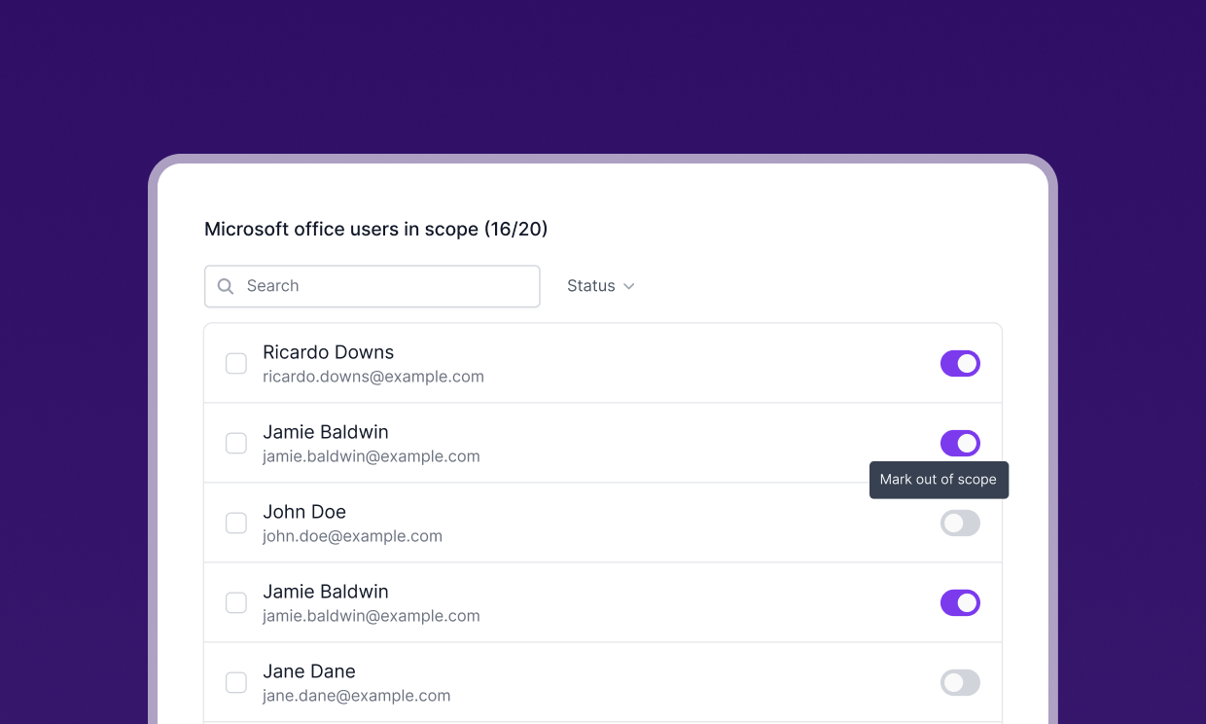This screenshot has width=1206, height=724.
Task: Select checkbox of Jamie Baldwin directly under Ricardo Downs
Action: coord(236,444)
